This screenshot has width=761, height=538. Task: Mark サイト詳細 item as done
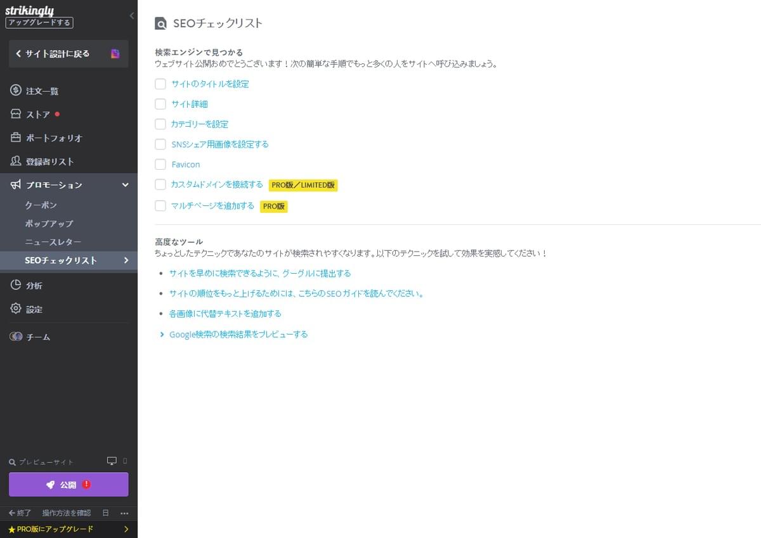pyautogui.click(x=160, y=104)
